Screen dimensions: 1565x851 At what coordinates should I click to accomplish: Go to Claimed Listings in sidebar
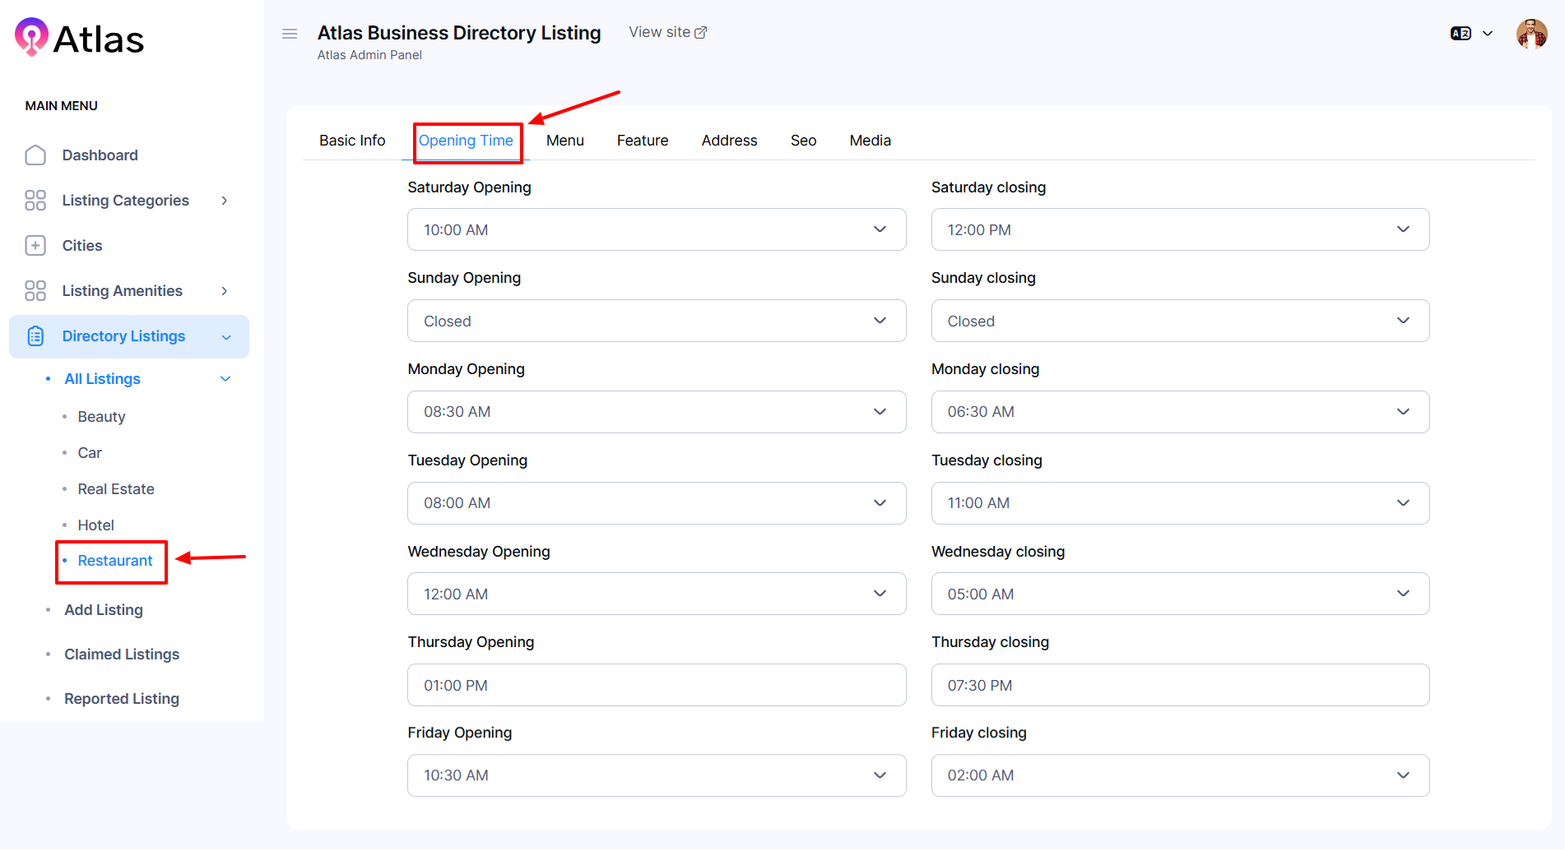(x=122, y=654)
